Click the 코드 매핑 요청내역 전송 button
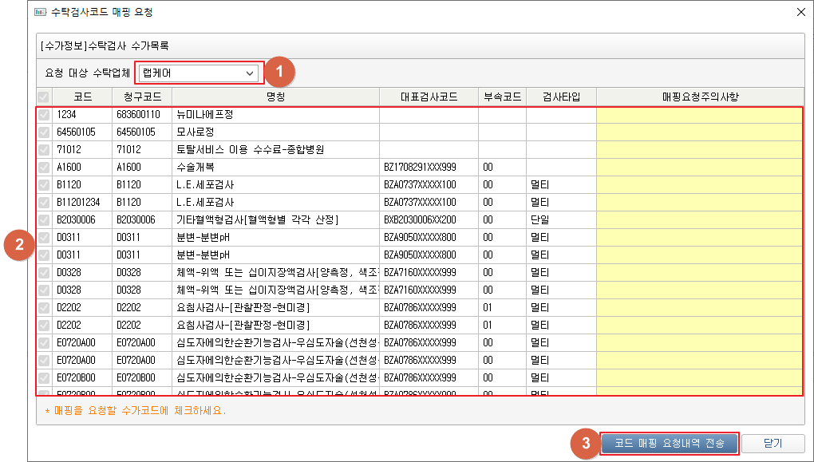The image size is (814, 462). click(x=669, y=444)
